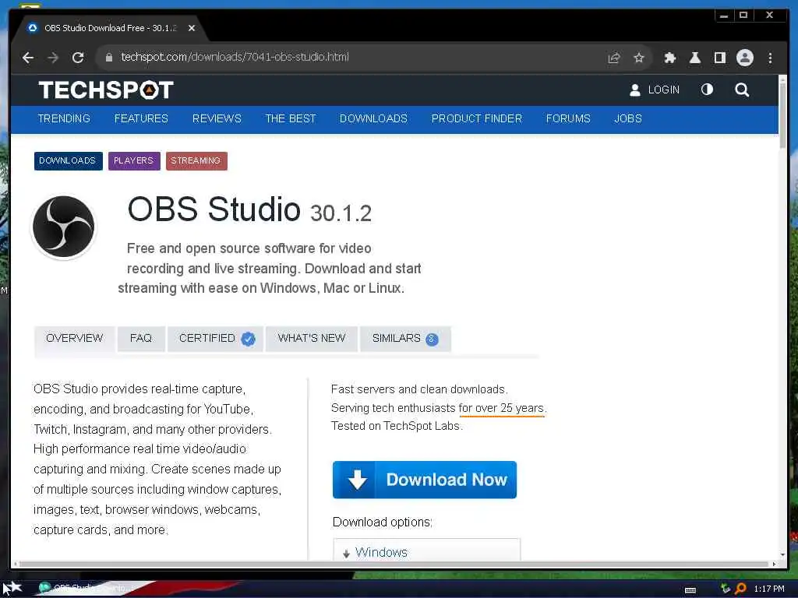
Task: Close the OBS Studio Download tab
Action: click(192, 28)
